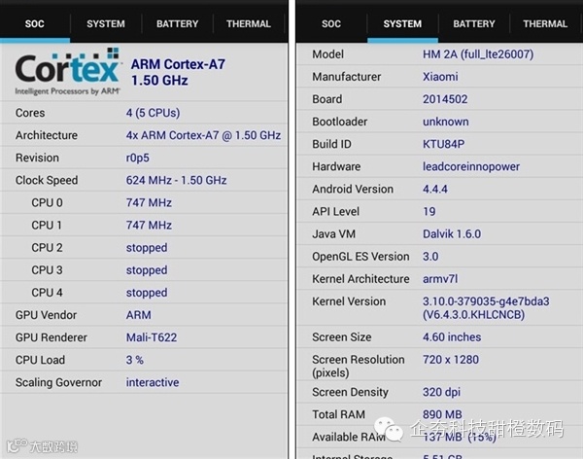Select Board value '2014502'
Viewport: 583px width, 459px height.
point(445,99)
